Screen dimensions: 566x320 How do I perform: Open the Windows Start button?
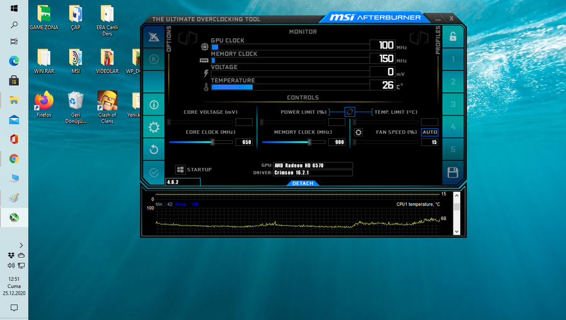coord(14,8)
